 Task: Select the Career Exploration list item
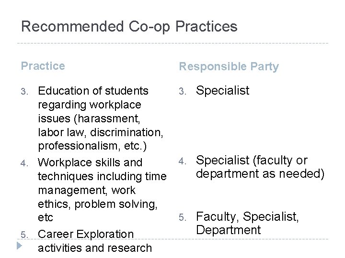click(85, 234)
